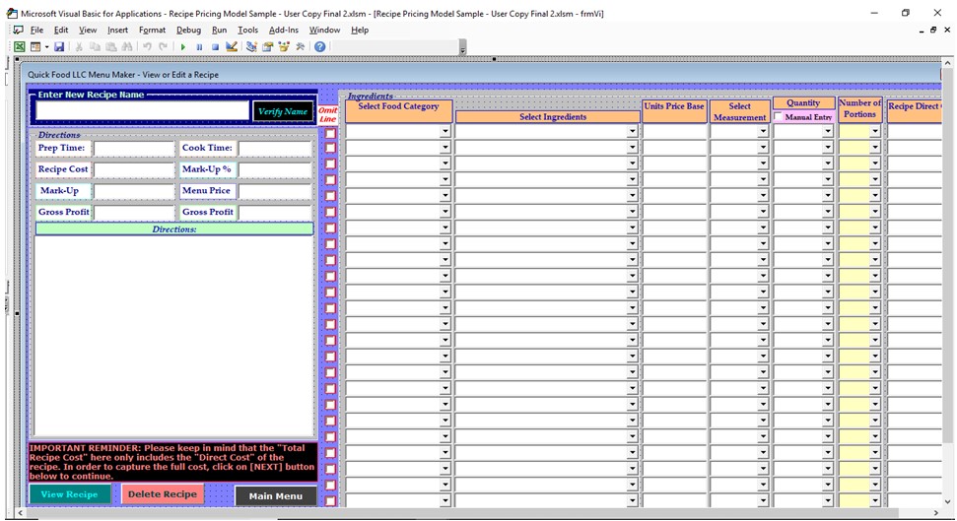Expand first-row Select Food Category dropdown
The height and width of the screenshot is (521, 957).
click(444, 131)
